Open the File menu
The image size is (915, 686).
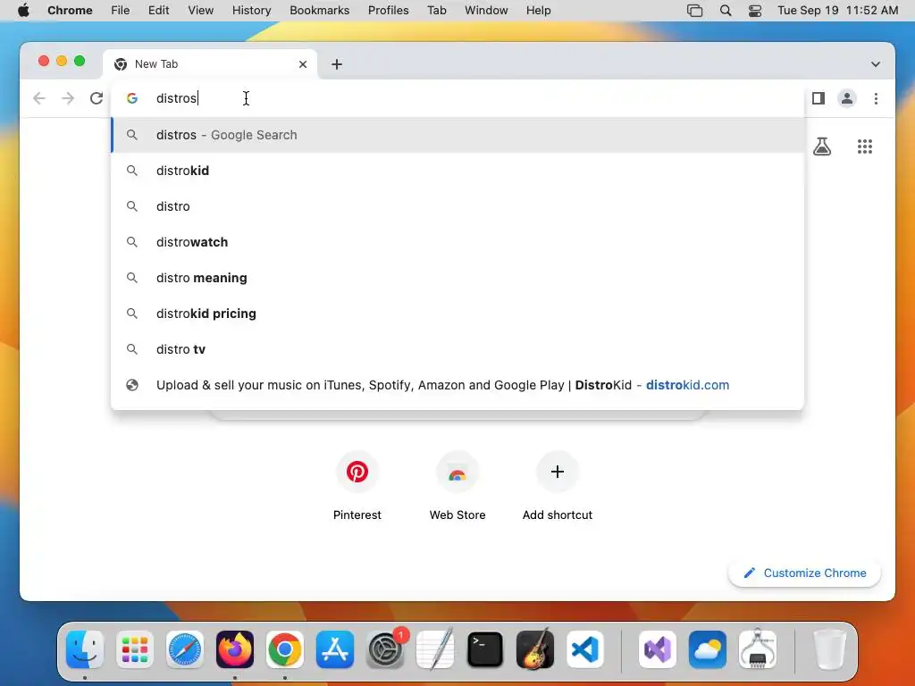[x=121, y=11]
